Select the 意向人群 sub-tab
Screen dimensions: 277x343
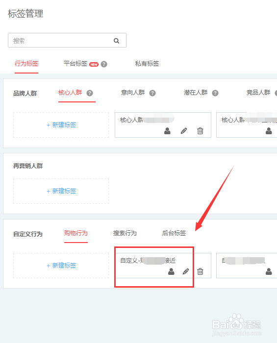(x=133, y=93)
